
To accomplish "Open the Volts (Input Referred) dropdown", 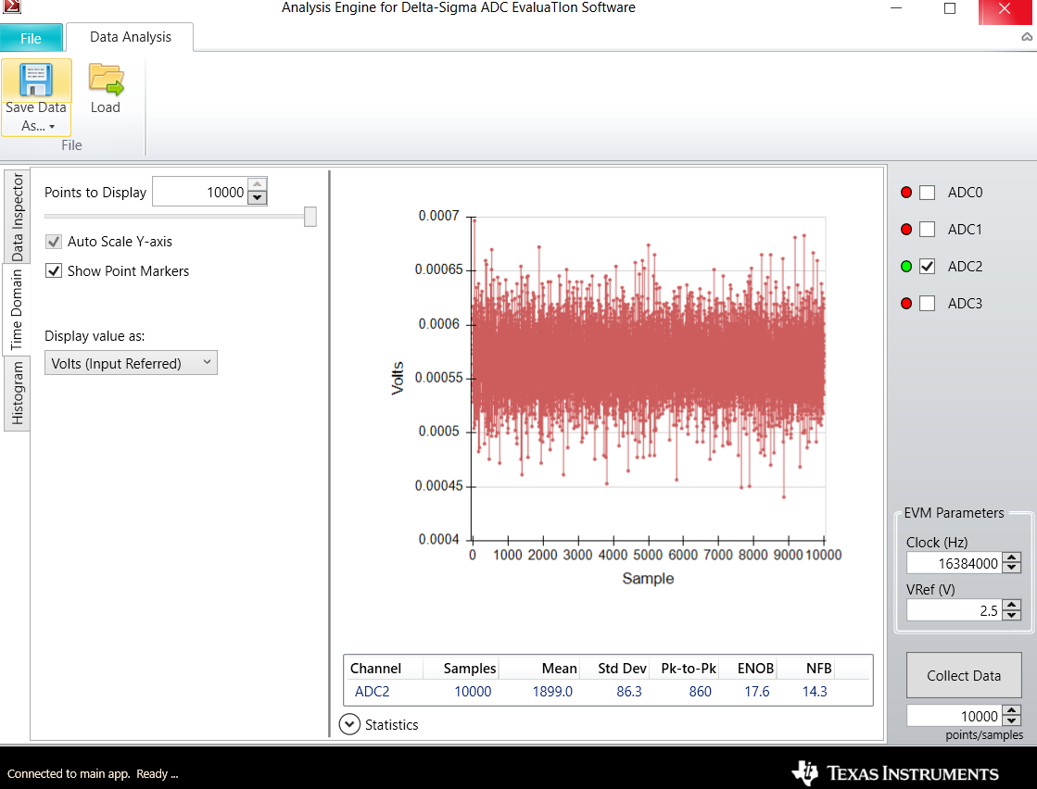I will 131,363.
